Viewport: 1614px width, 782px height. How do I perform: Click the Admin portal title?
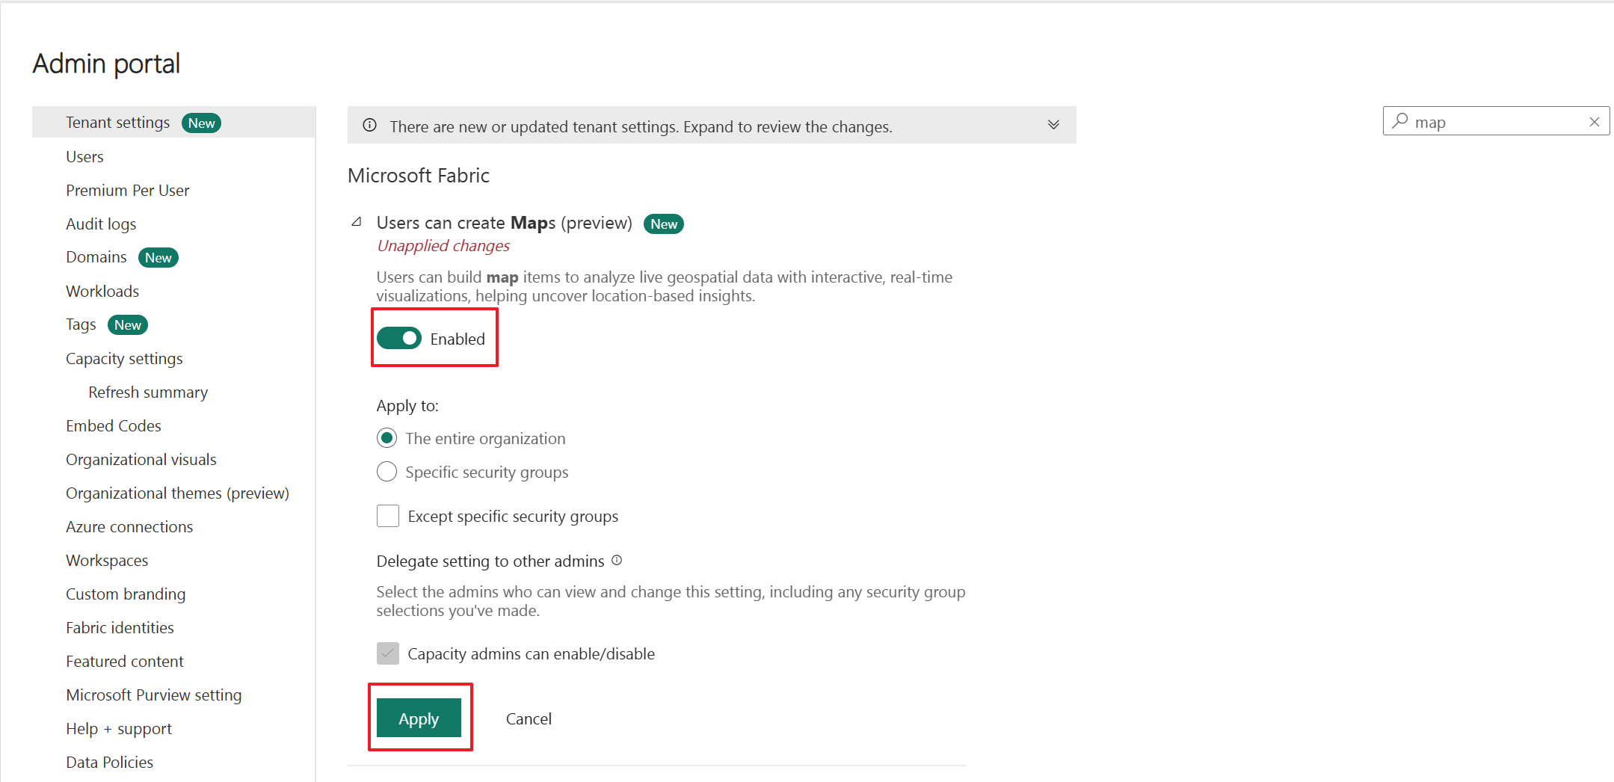coord(106,64)
